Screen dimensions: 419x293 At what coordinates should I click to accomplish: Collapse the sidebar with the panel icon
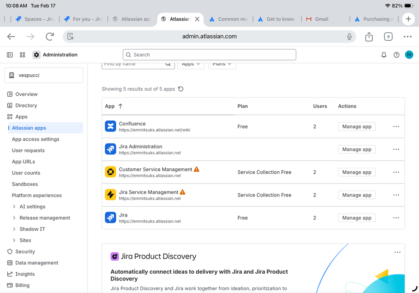tap(10, 55)
